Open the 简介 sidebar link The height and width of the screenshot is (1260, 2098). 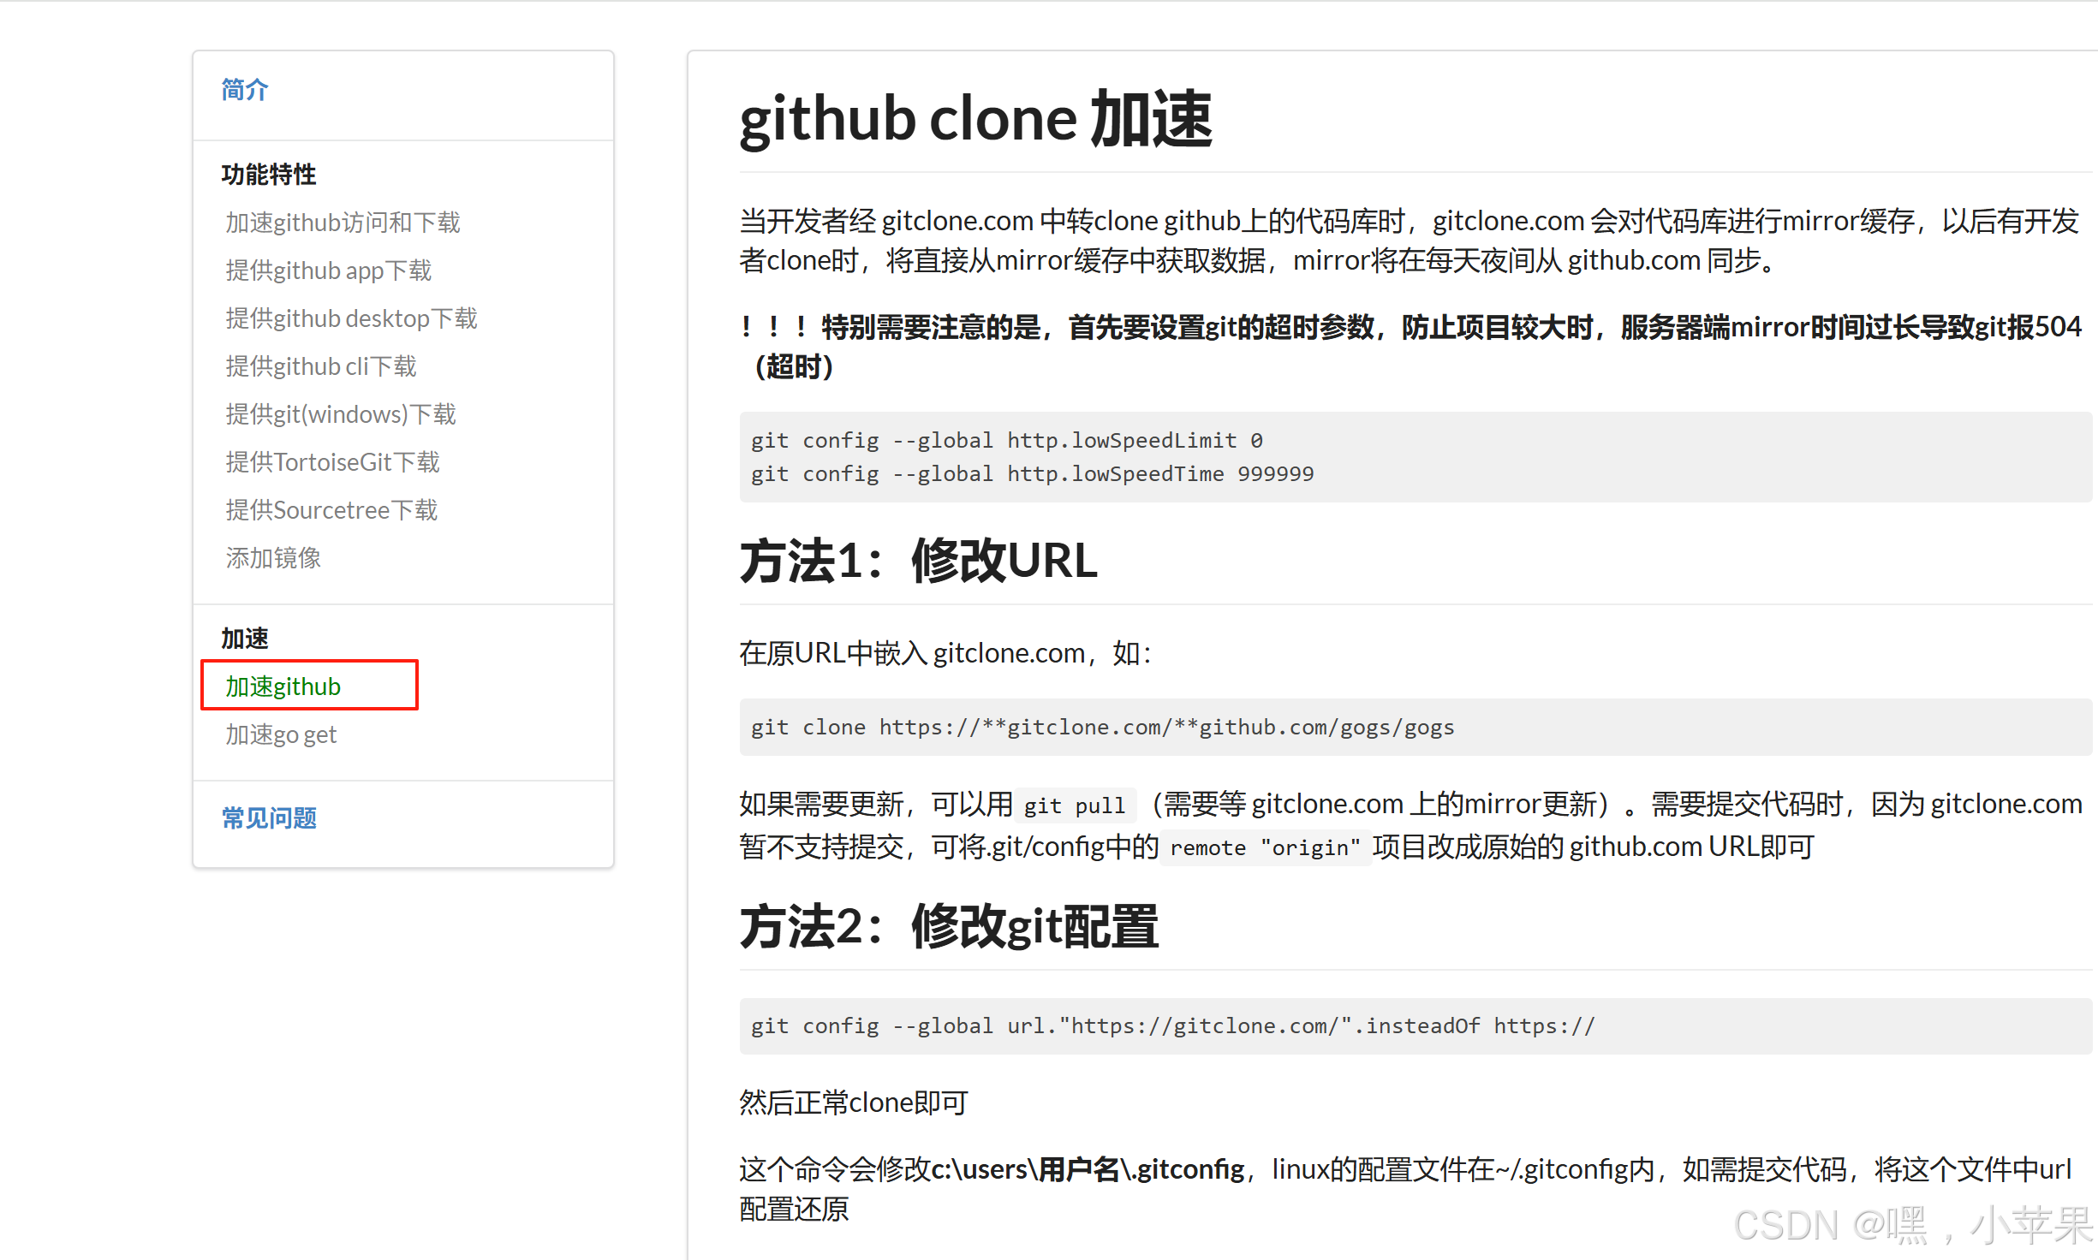(245, 89)
